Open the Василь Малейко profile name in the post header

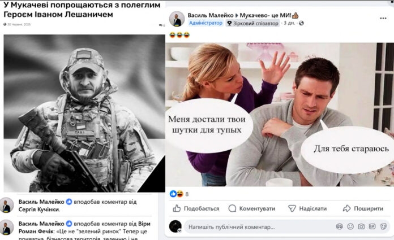click(x=211, y=15)
